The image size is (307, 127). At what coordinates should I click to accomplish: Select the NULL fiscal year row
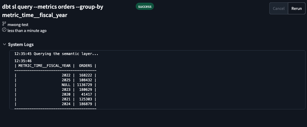point(66,85)
